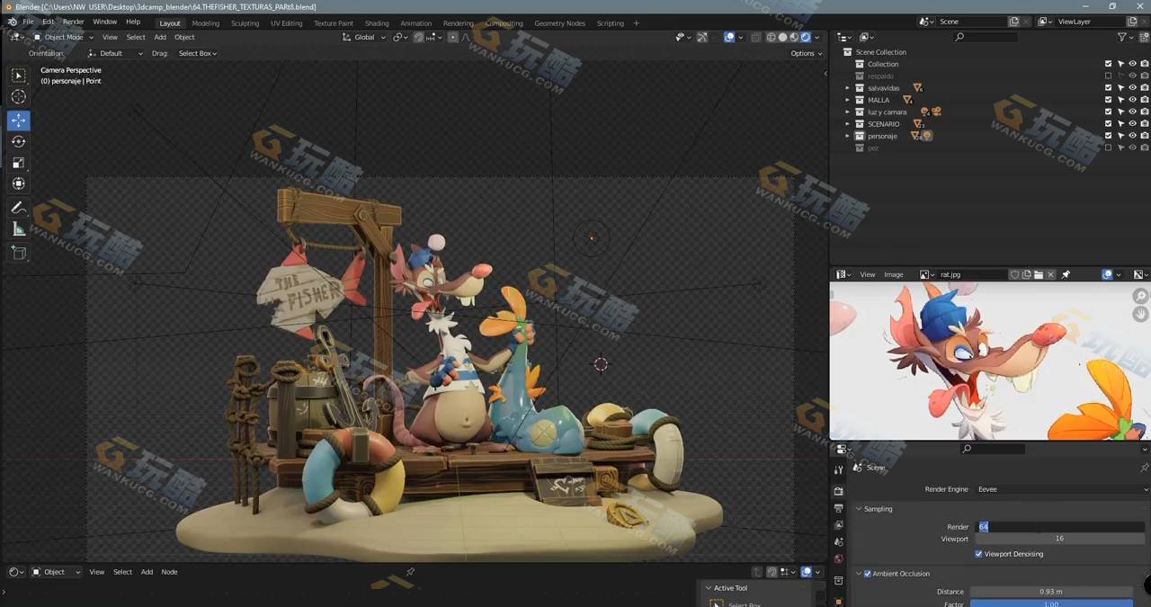Activate the Scale tool
1151x607 pixels.
[19, 163]
